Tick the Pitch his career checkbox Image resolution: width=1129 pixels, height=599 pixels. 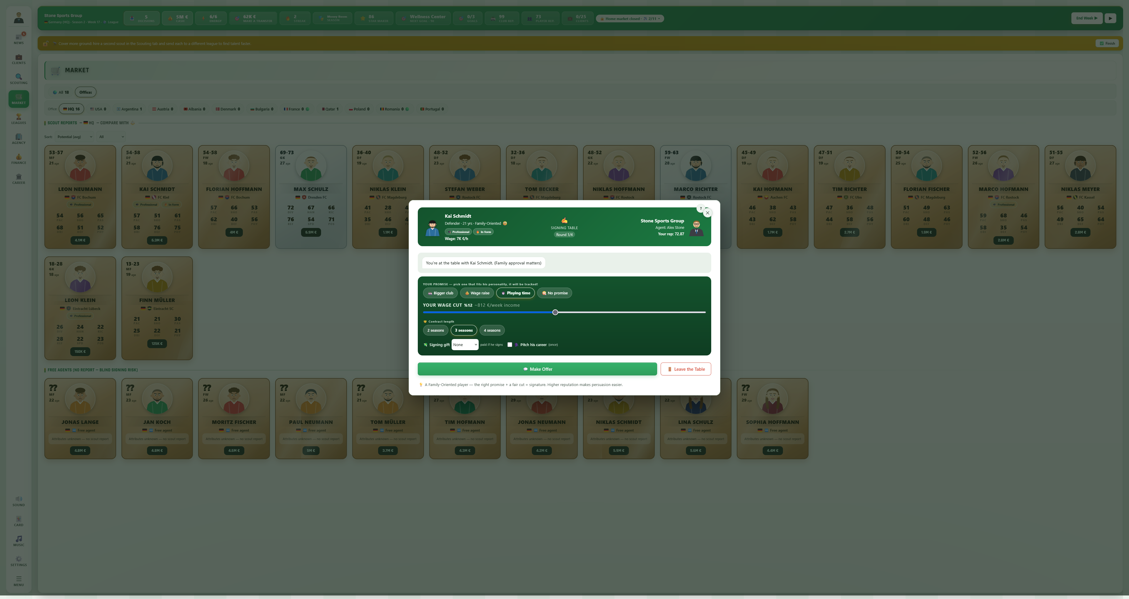(x=510, y=345)
